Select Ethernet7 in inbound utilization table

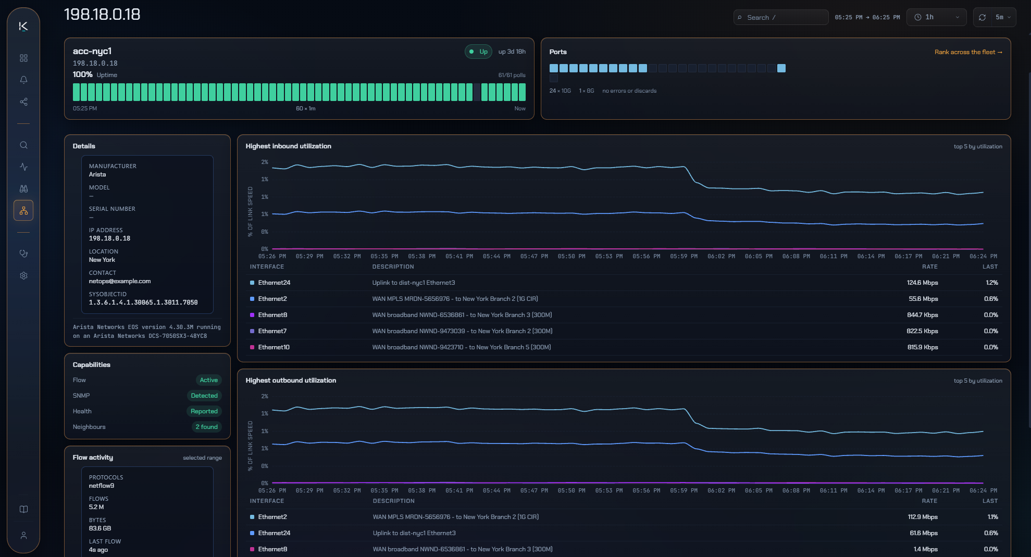624,331
